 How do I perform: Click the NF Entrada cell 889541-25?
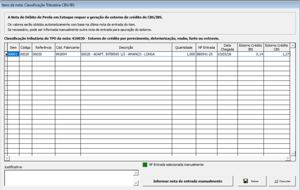(x=206, y=54)
